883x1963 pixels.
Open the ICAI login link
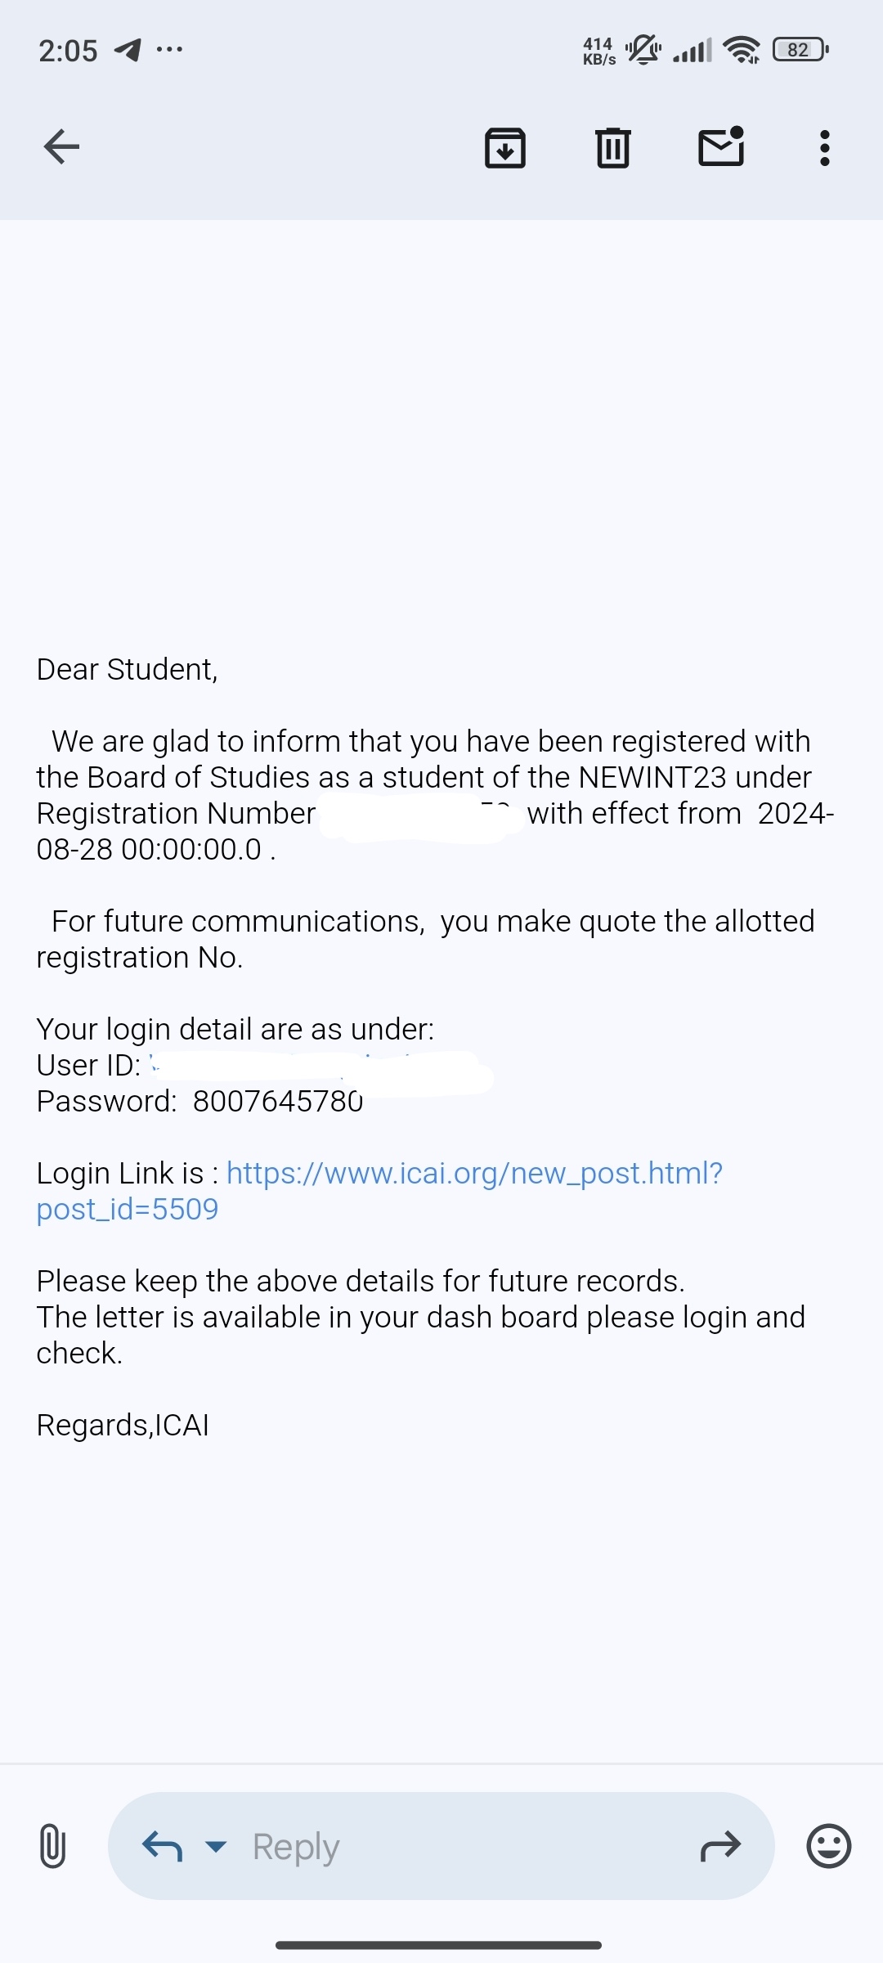tap(474, 1174)
